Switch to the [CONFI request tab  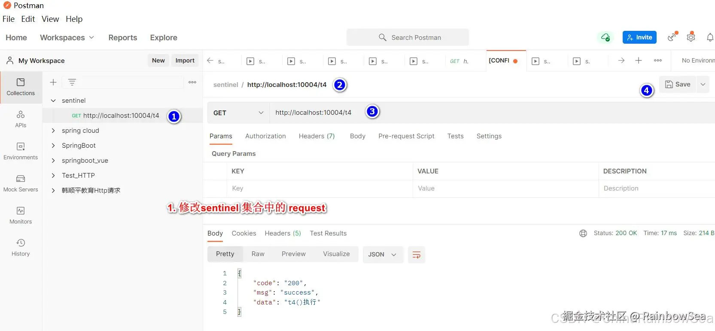pyautogui.click(x=505, y=61)
